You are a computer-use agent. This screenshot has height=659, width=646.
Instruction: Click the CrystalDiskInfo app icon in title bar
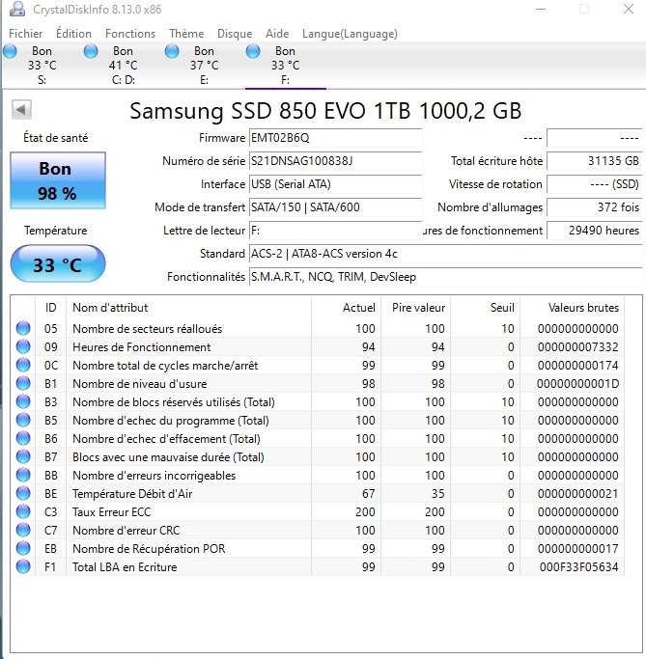[x=15, y=10]
